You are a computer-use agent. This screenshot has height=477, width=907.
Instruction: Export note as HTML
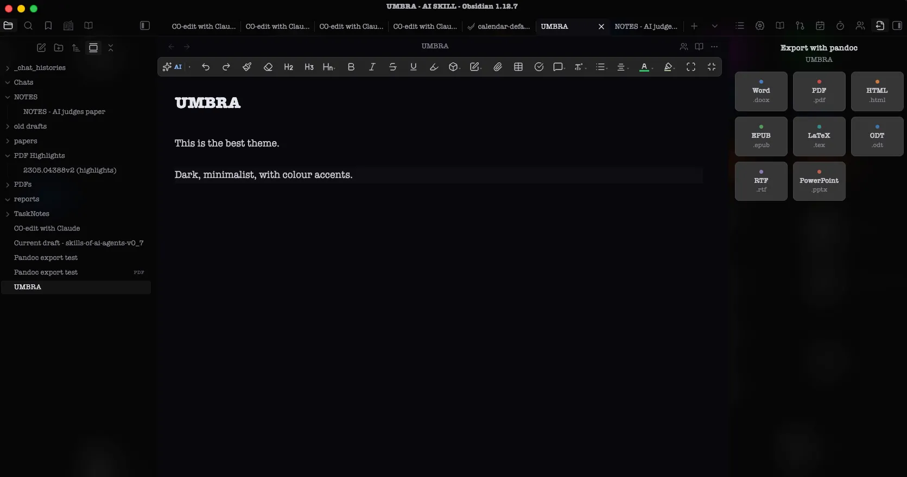(x=877, y=91)
